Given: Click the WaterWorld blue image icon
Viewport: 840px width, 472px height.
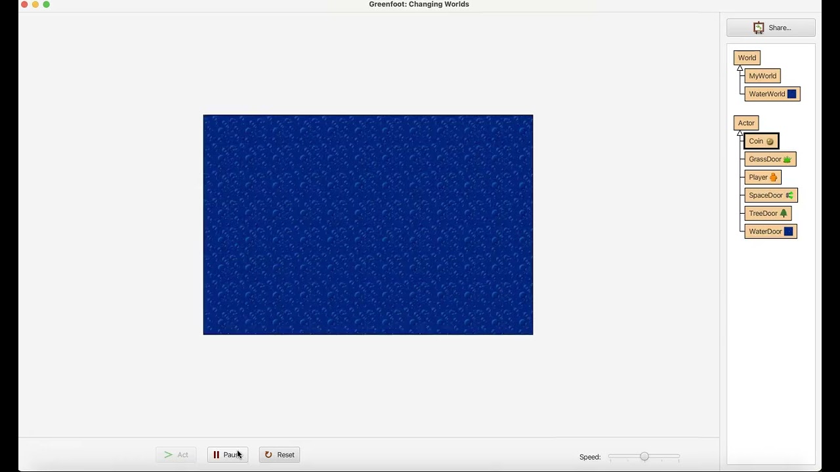Looking at the screenshot, I should click(791, 94).
